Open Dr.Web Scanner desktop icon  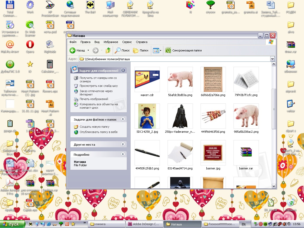click(x=30, y=25)
